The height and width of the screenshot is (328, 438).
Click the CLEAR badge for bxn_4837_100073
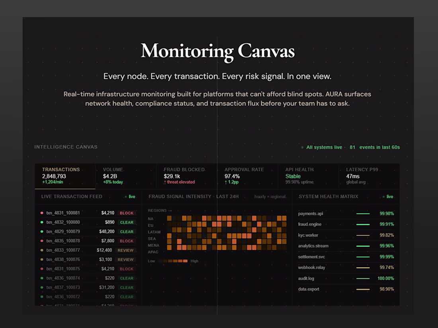[x=127, y=287]
